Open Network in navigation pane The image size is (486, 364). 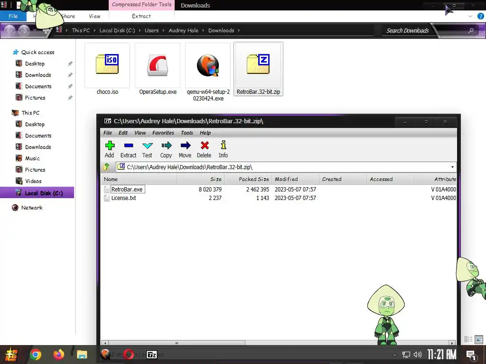pyautogui.click(x=32, y=208)
